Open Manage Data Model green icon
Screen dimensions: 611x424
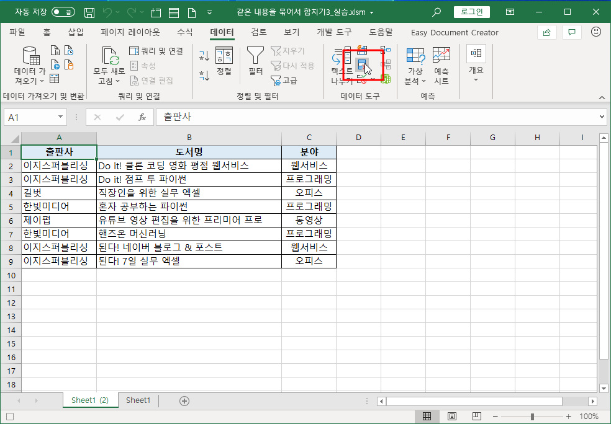click(x=386, y=79)
